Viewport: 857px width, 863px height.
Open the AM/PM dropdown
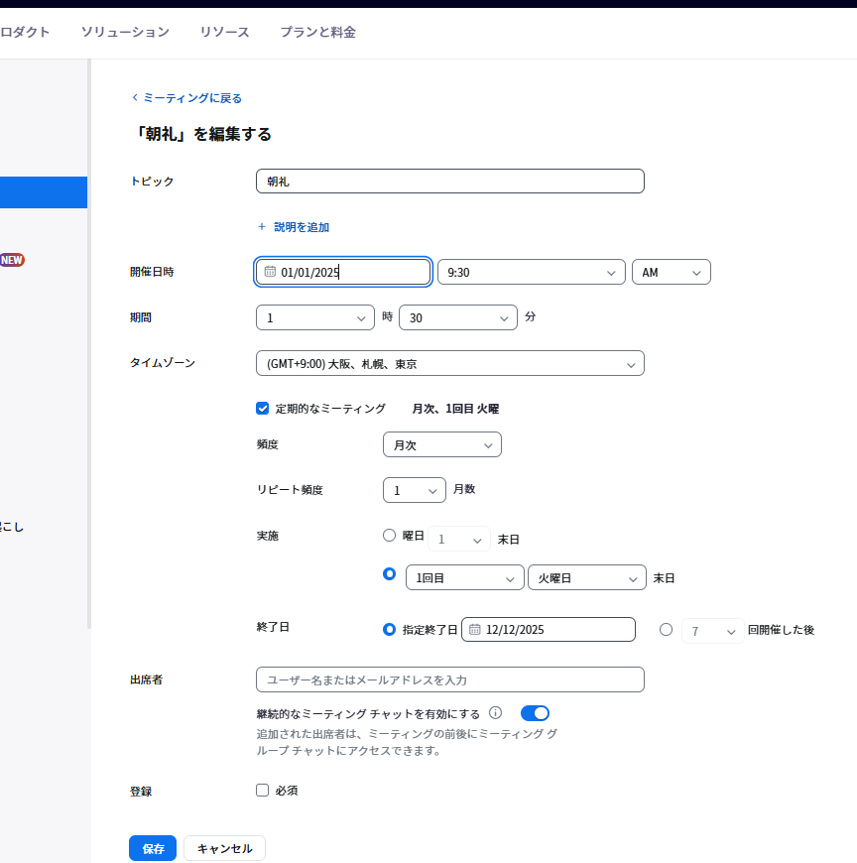tap(671, 272)
